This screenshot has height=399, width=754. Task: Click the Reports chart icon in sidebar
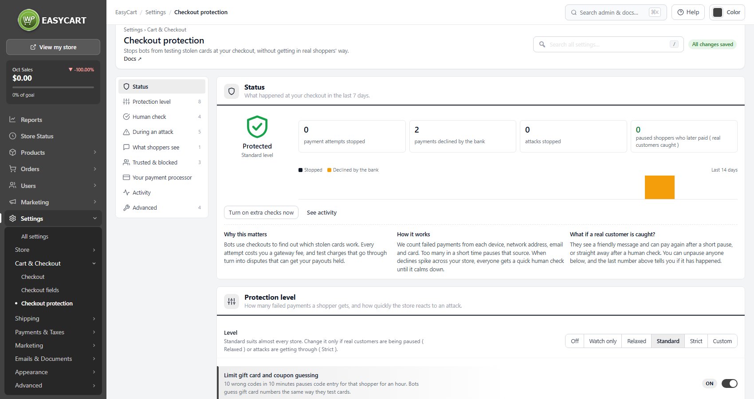[x=12, y=120]
